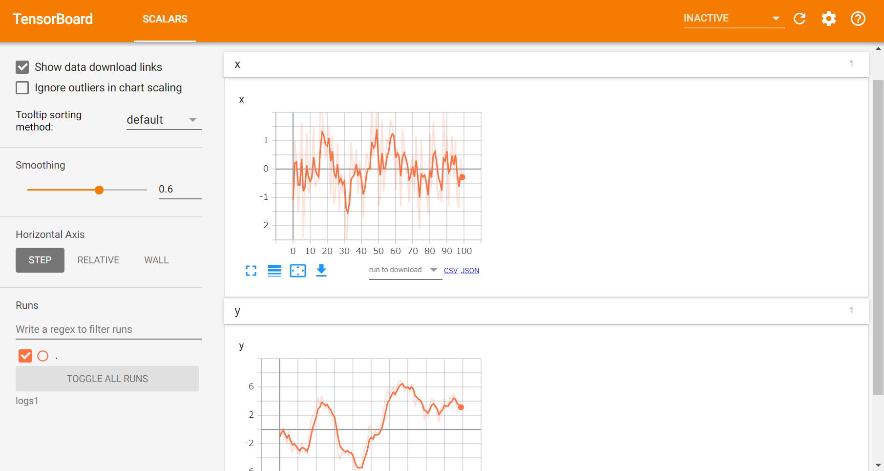884x471 pixels.
Task: Uncheck Show data download links
Action: (22, 67)
